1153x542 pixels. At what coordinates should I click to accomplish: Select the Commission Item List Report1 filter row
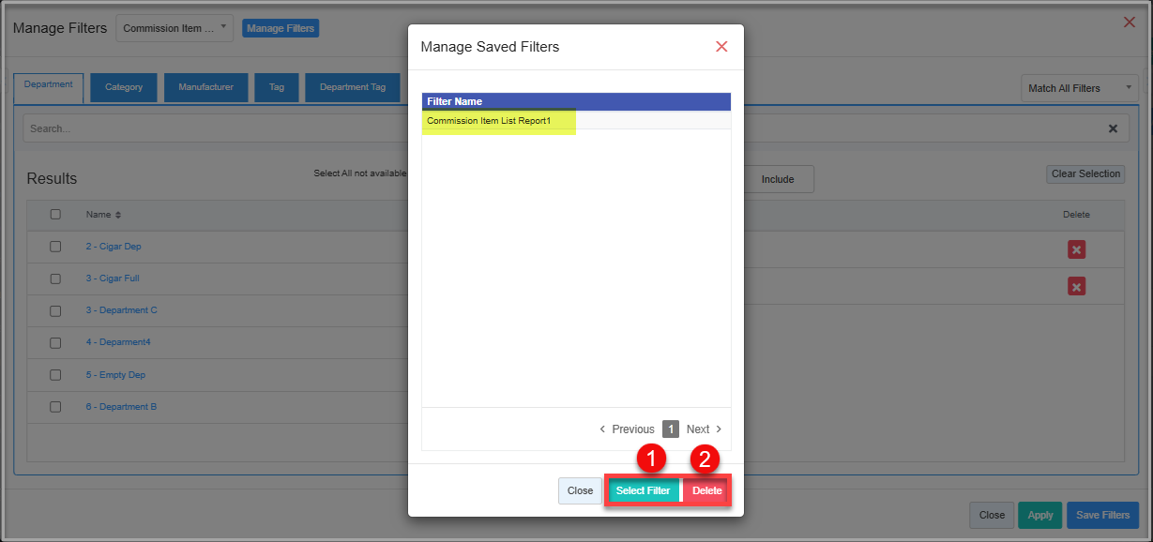(x=576, y=121)
